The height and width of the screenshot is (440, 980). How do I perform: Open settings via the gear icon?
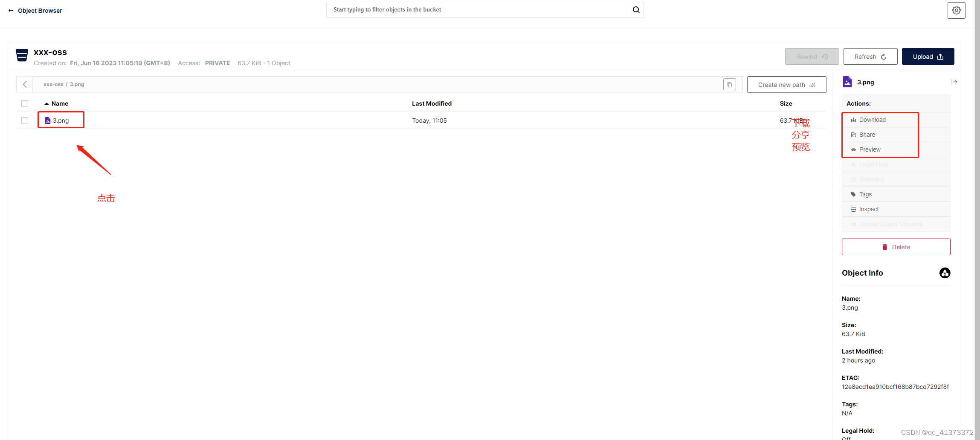(x=957, y=10)
